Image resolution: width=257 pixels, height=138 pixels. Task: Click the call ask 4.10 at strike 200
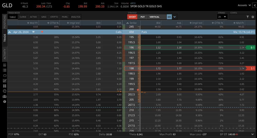pos(119,89)
